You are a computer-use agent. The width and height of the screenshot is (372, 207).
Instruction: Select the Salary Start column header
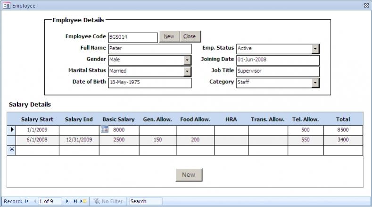tap(37, 119)
